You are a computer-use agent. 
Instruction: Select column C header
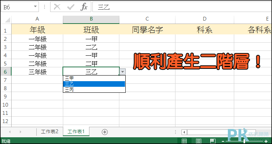tap(147, 19)
